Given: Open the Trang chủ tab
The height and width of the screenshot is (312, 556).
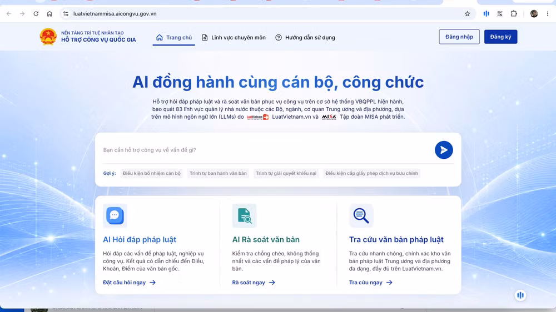Looking at the screenshot, I should (x=173, y=38).
